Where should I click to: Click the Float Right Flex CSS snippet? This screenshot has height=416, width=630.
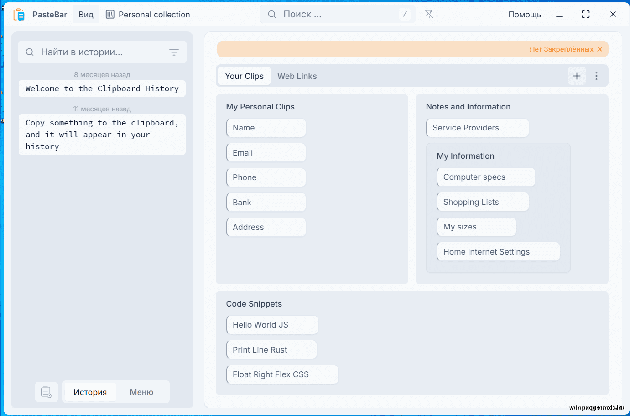coord(282,374)
